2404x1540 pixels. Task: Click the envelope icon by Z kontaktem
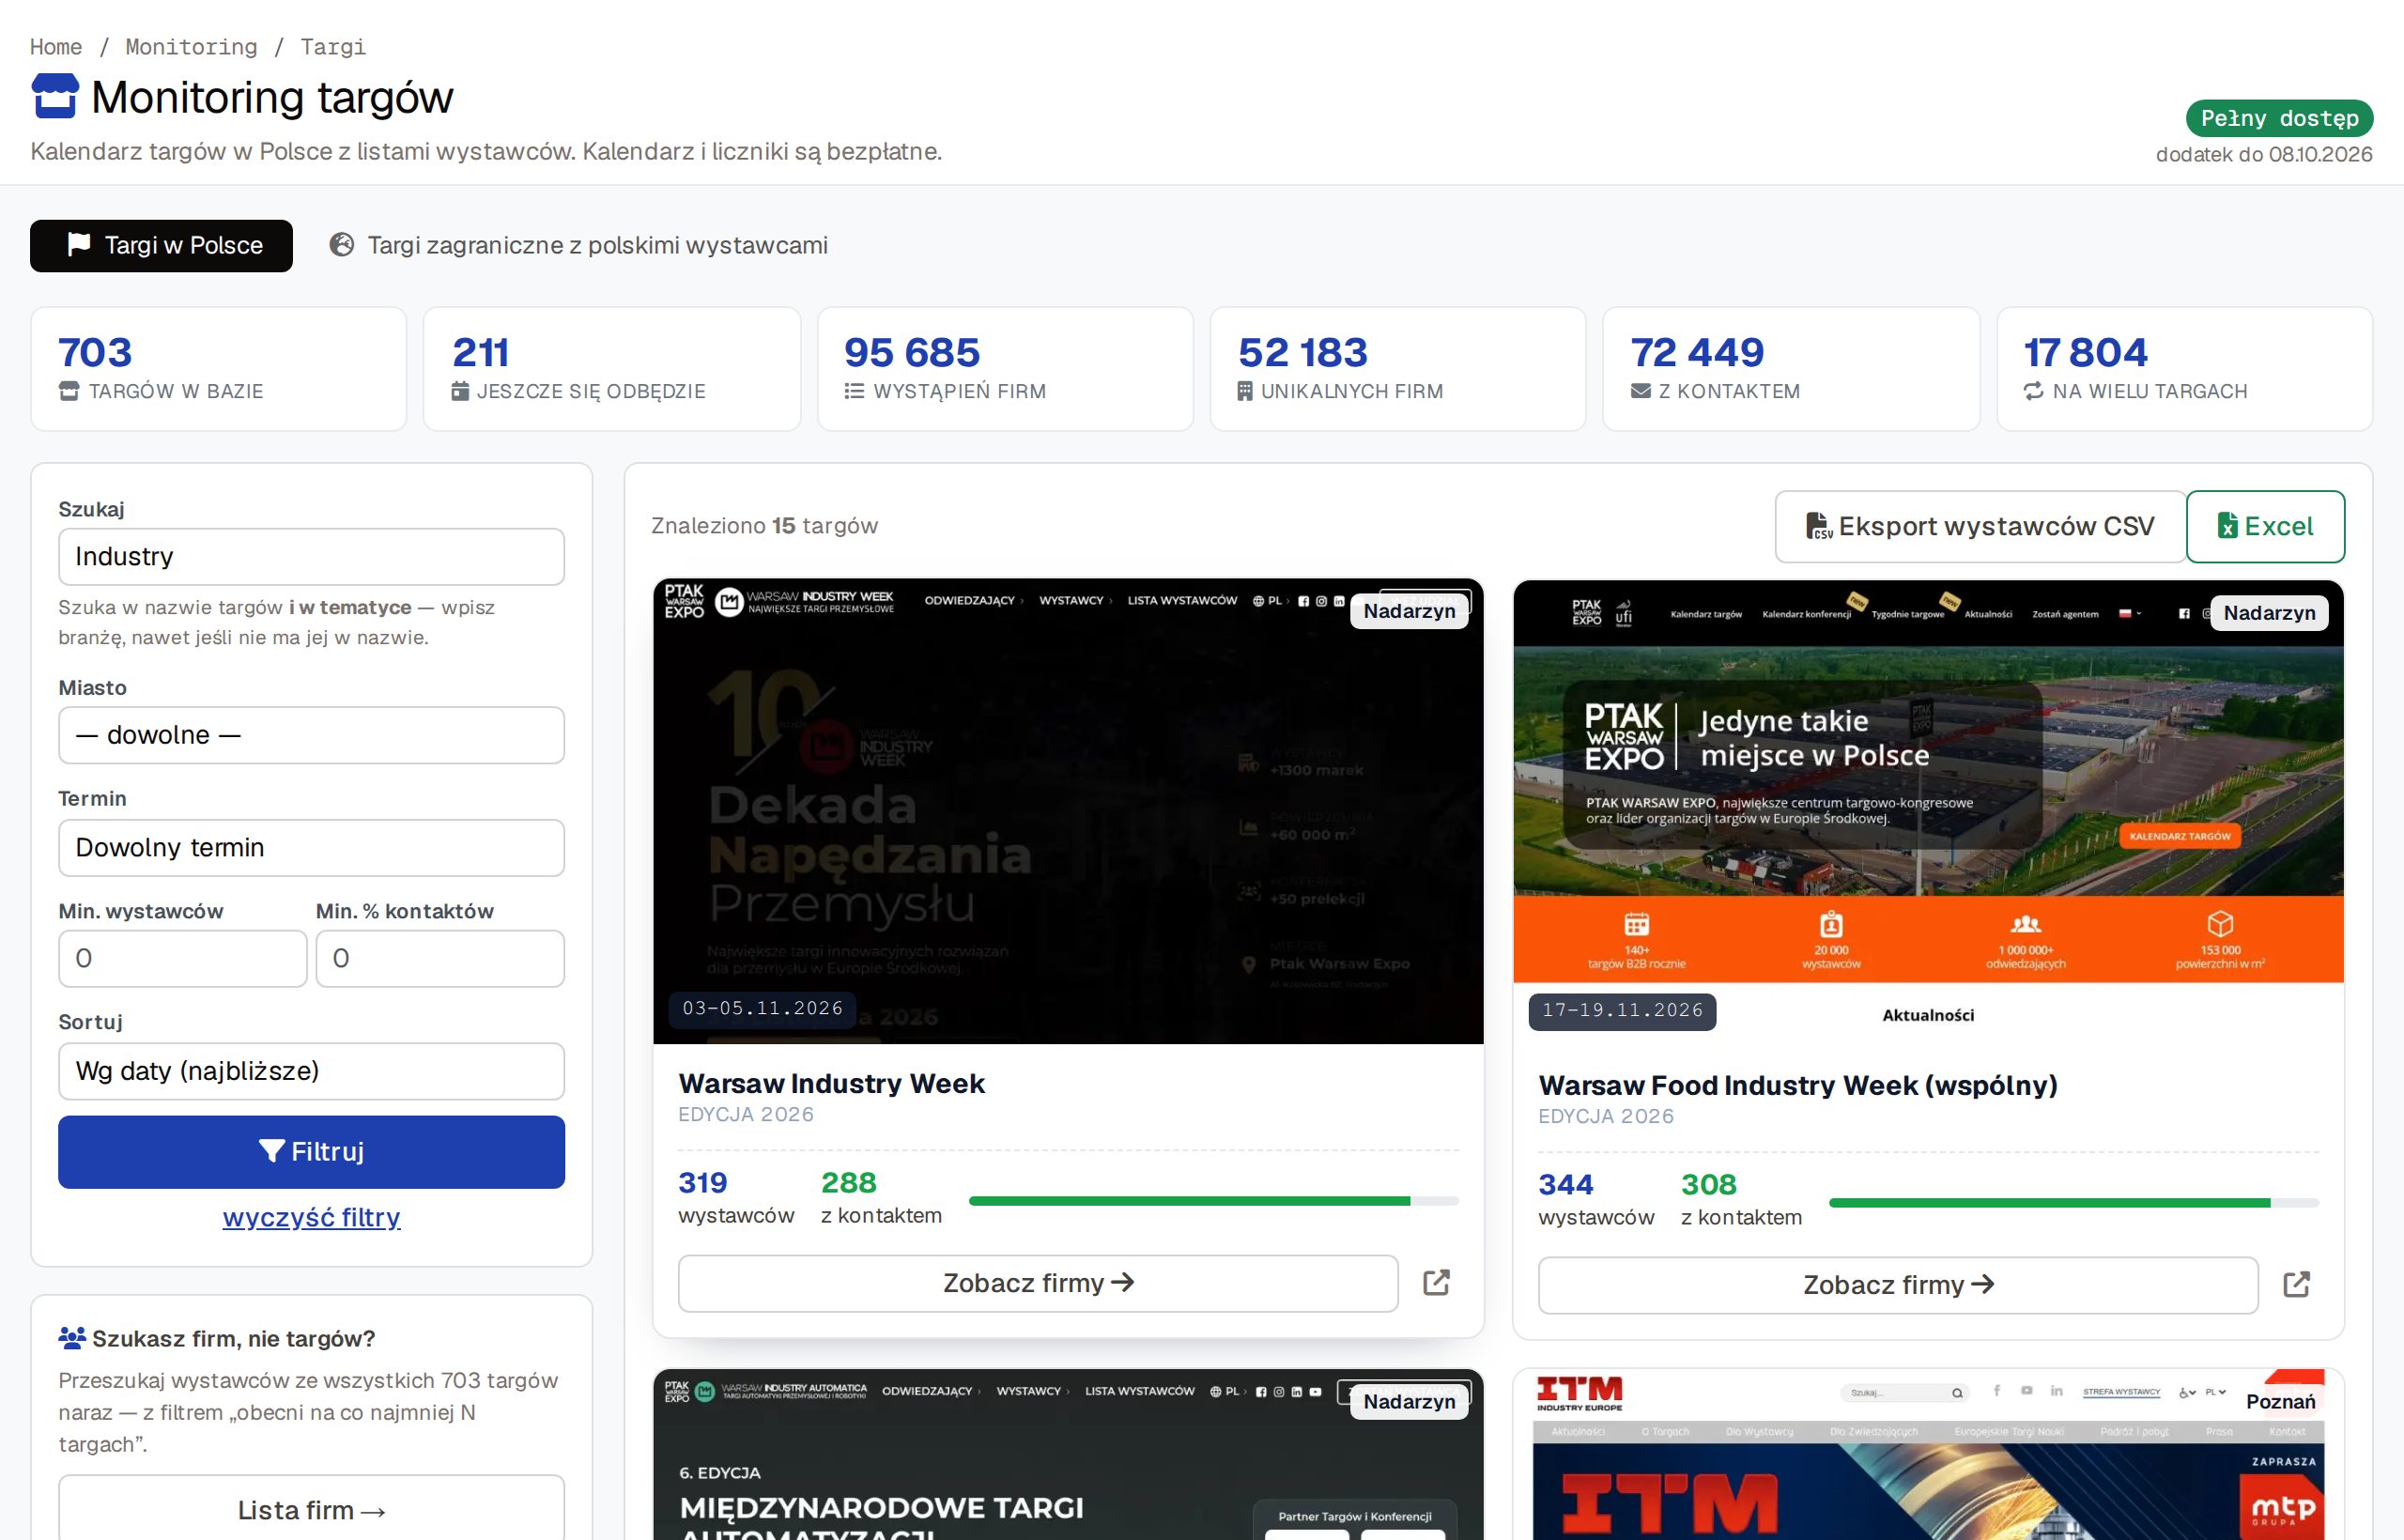pyautogui.click(x=1640, y=391)
